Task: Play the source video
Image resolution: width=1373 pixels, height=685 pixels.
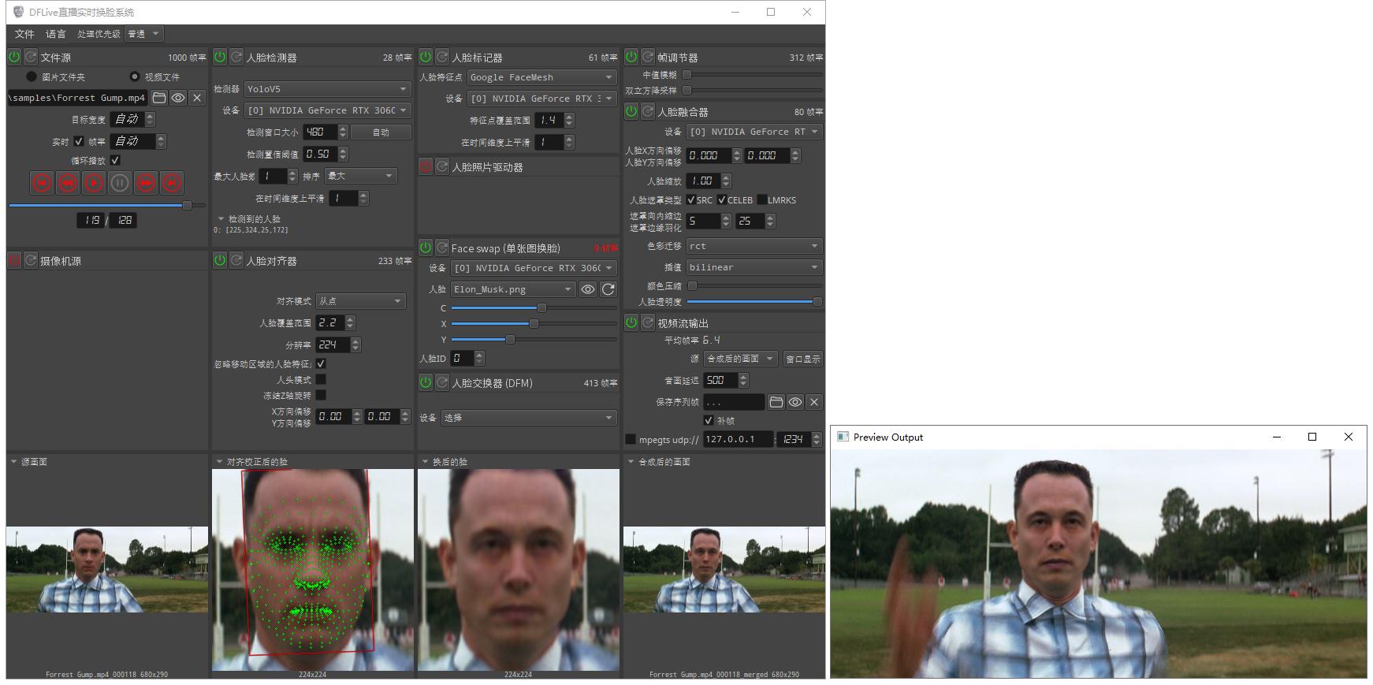Action: [x=94, y=183]
